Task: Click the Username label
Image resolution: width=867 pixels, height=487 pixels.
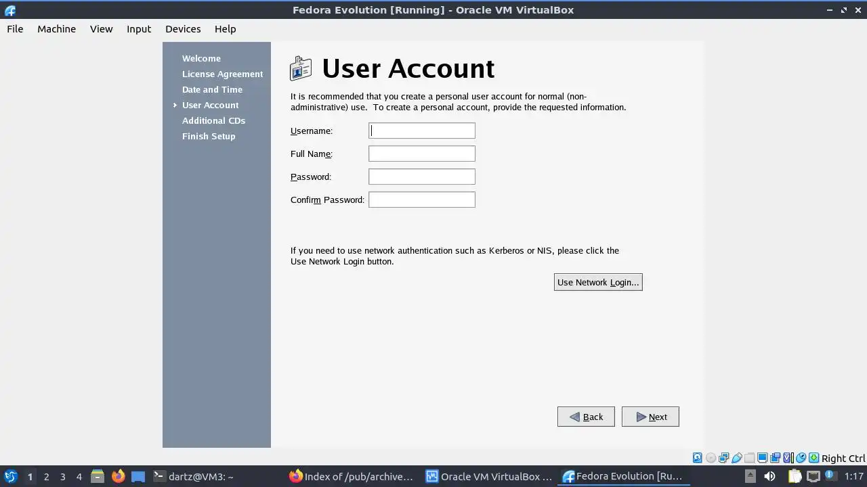Action: tap(312, 131)
